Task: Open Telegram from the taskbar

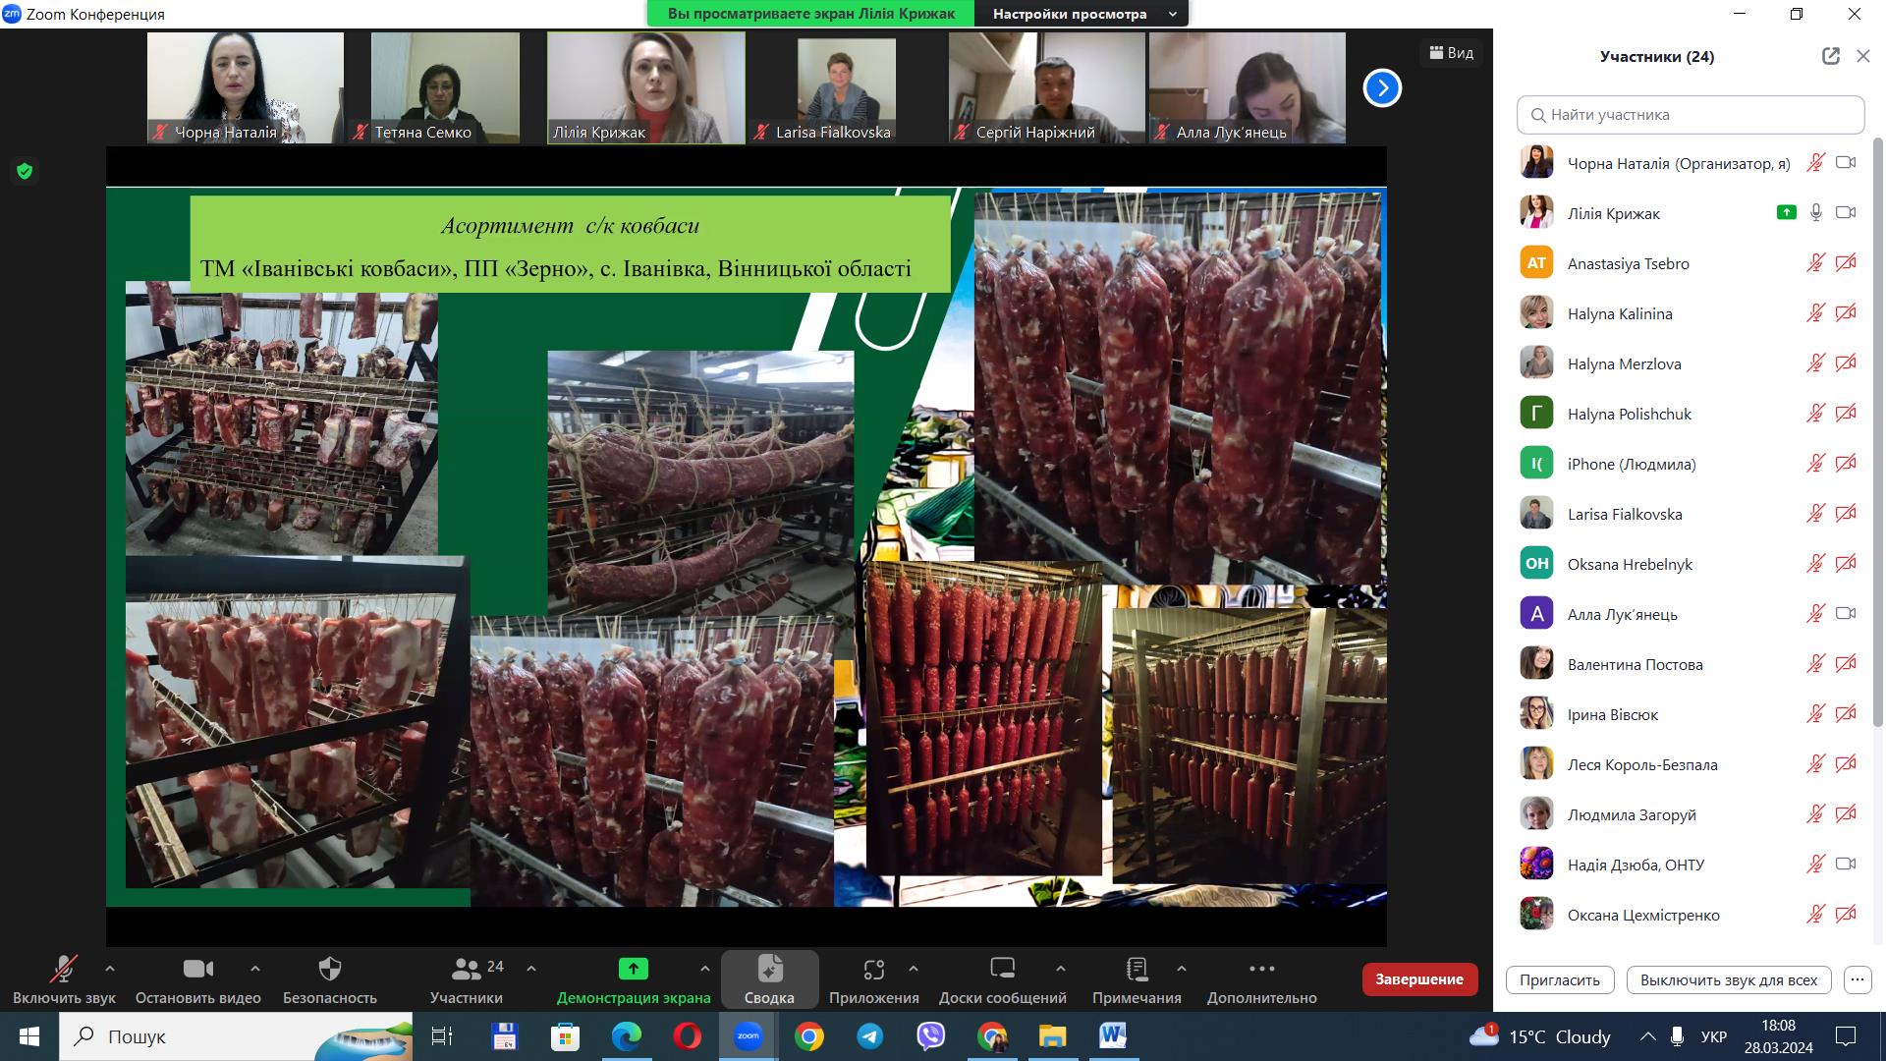Action: pos(869,1036)
